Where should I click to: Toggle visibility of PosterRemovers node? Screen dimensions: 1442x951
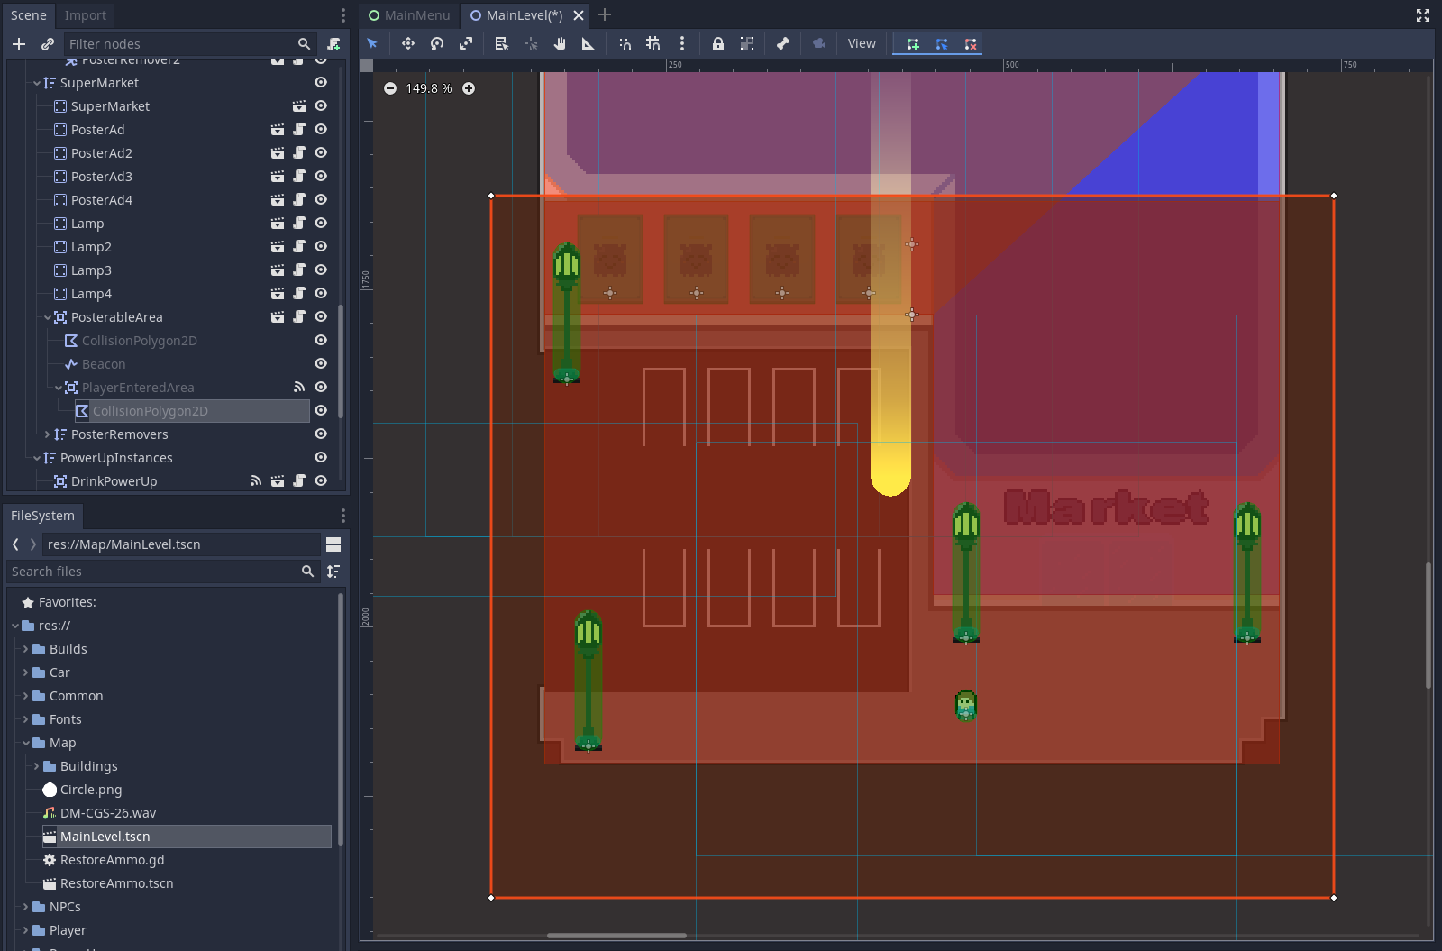[x=320, y=434]
